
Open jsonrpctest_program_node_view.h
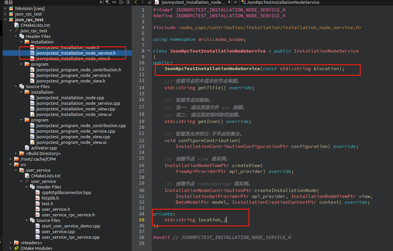pos(70,81)
